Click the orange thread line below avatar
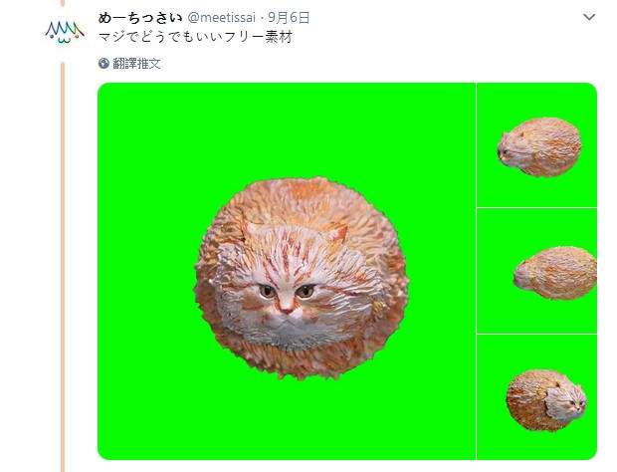 coord(62,267)
